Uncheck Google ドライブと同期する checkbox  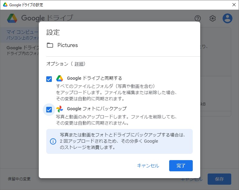click(x=49, y=79)
